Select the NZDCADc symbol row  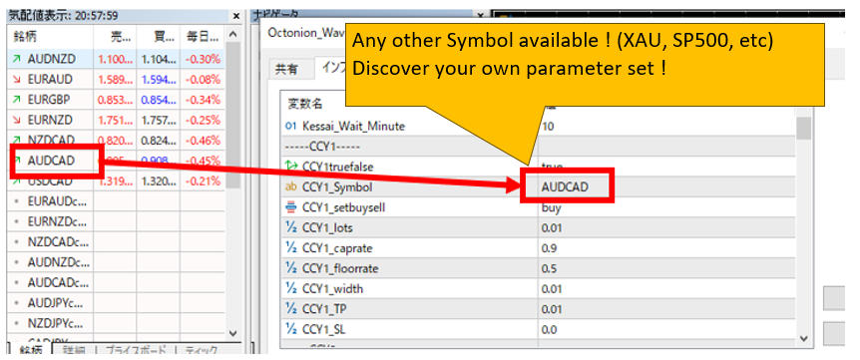[x=116, y=242]
